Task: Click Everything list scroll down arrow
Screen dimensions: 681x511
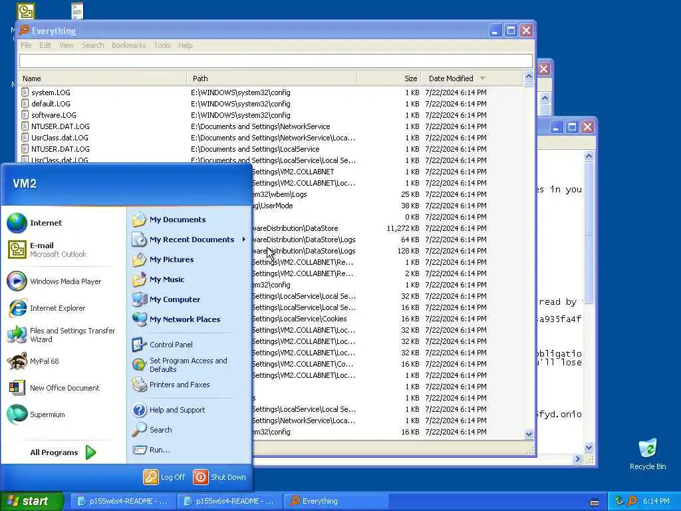Action: point(529,434)
